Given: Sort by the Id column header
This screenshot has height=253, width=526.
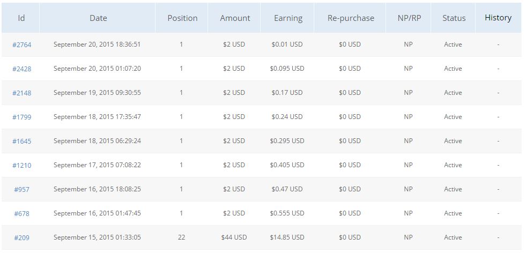Looking at the screenshot, I should coord(21,18).
